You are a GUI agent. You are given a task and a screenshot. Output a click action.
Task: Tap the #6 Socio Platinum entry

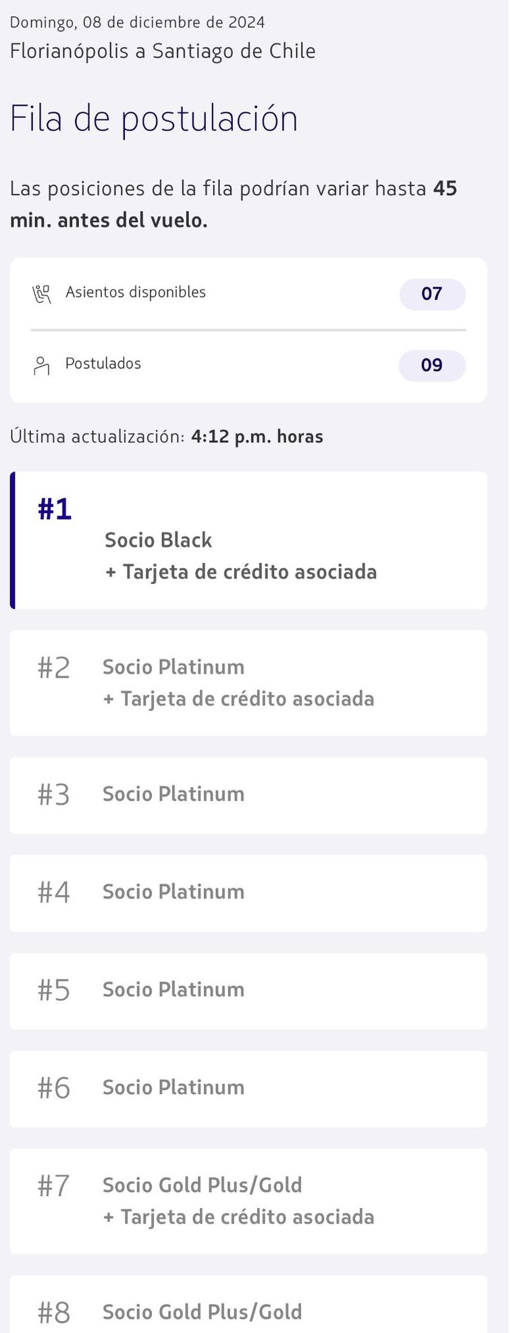[x=248, y=1089]
